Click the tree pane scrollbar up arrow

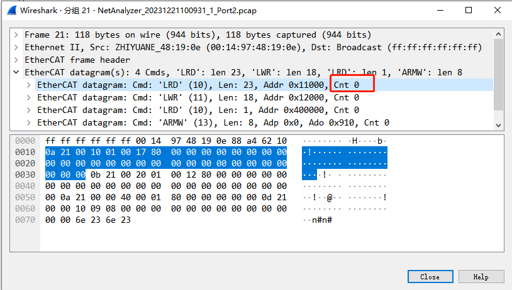(498, 34)
